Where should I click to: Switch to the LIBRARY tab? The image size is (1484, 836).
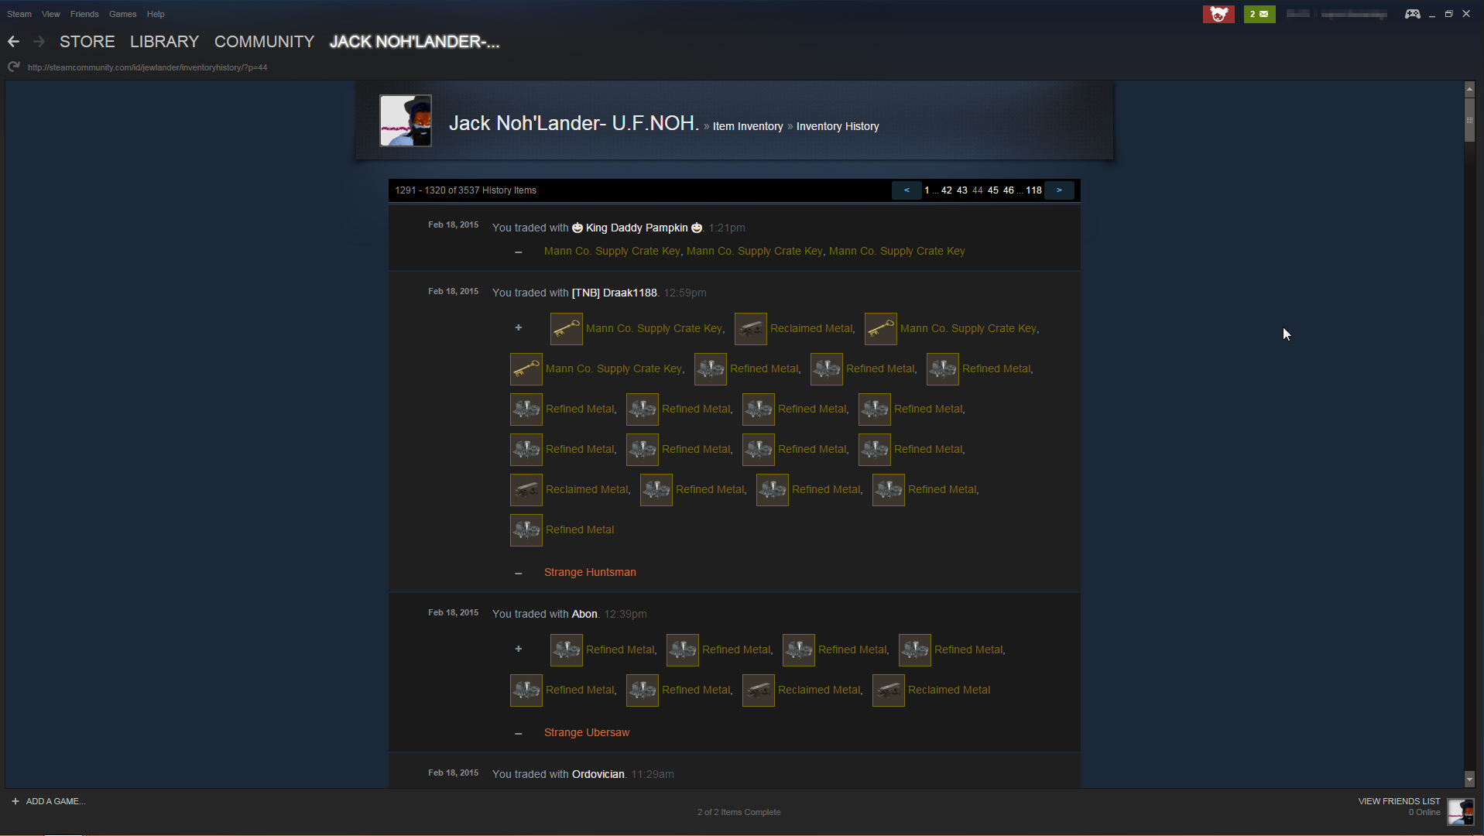(164, 42)
